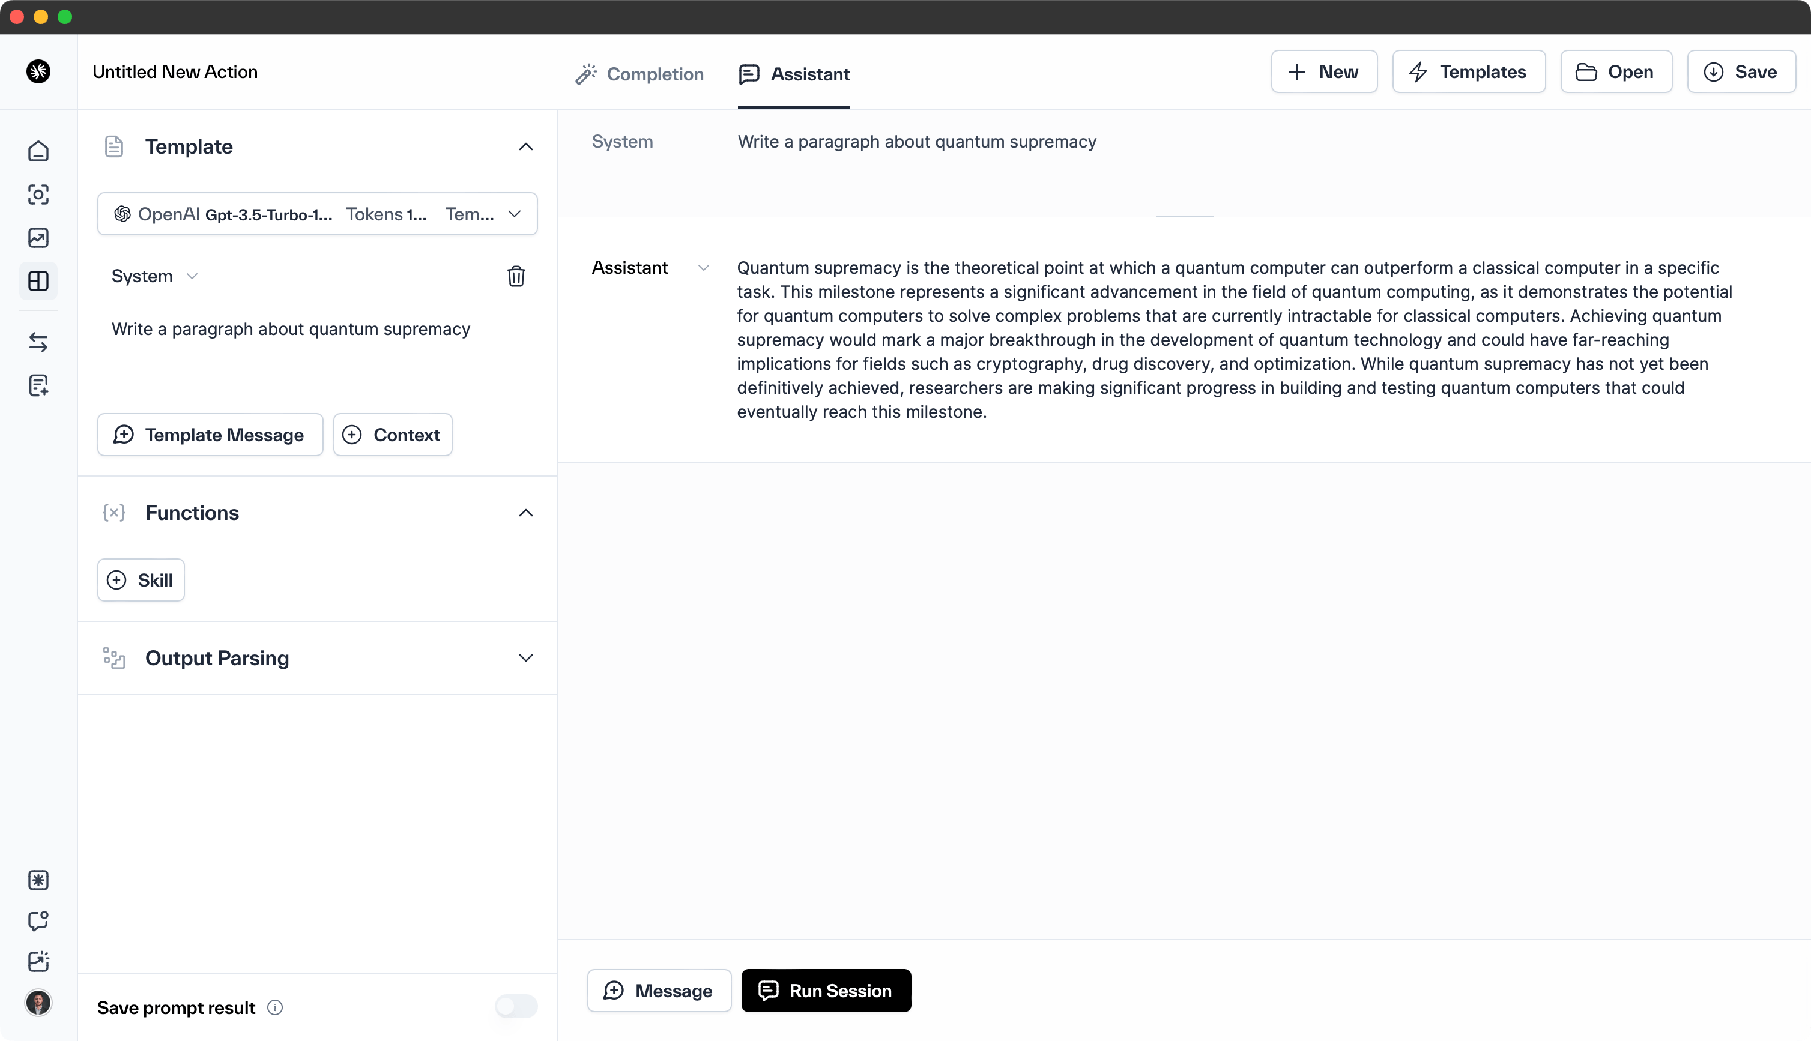This screenshot has height=1041, width=1811.
Task: Add a Skill function
Action: 141,580
